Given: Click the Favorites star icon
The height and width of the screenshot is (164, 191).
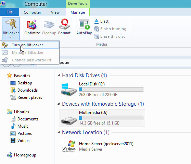Looking at the screenshot, I should click(9, 75).
